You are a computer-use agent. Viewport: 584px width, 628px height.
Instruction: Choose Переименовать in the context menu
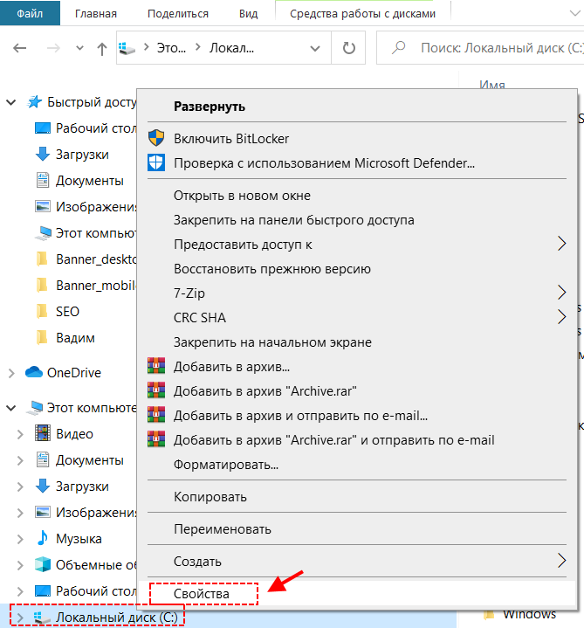click(356, 529)
